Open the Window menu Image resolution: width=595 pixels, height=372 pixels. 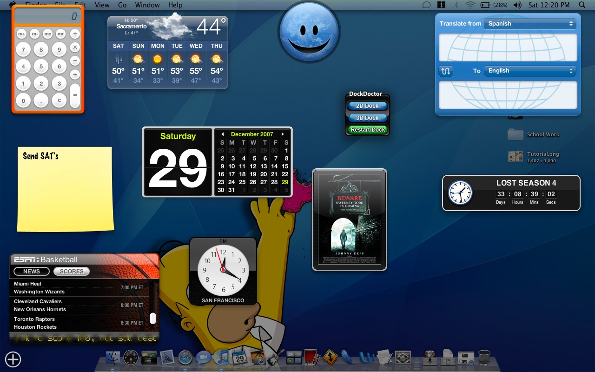(x=147, y=5)
